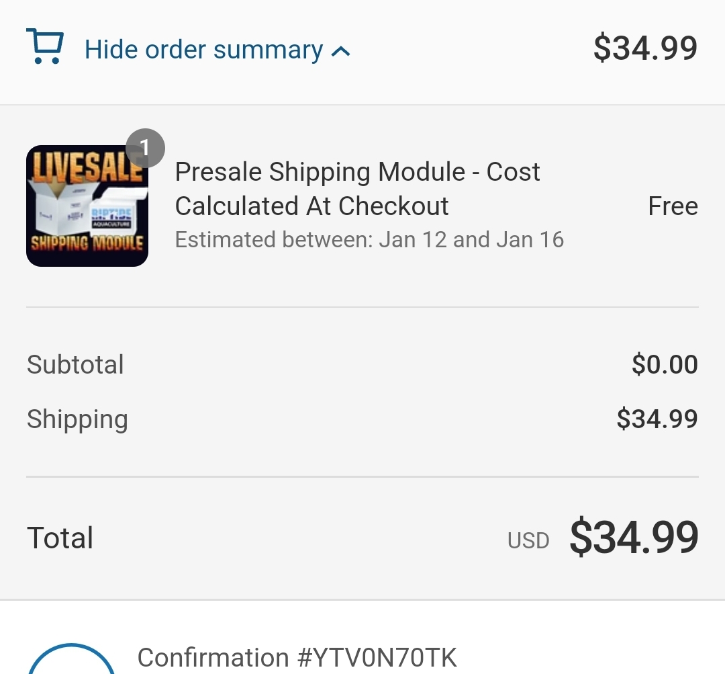Click the $34.99 shipping cost amount
Viewport: 725px width, 674px height.
657,419
